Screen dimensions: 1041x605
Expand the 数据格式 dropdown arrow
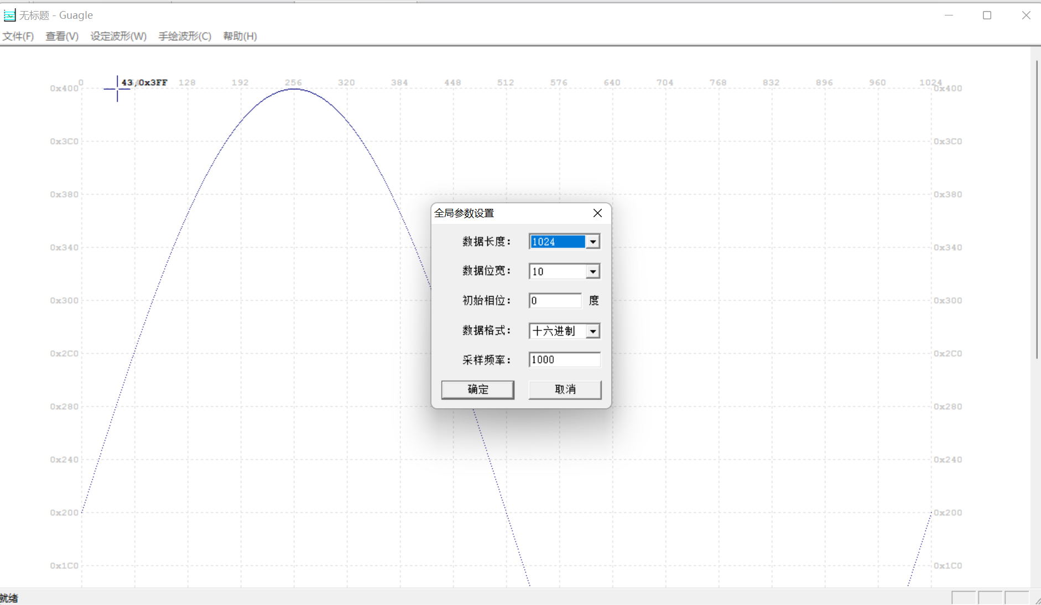point(592,331)
